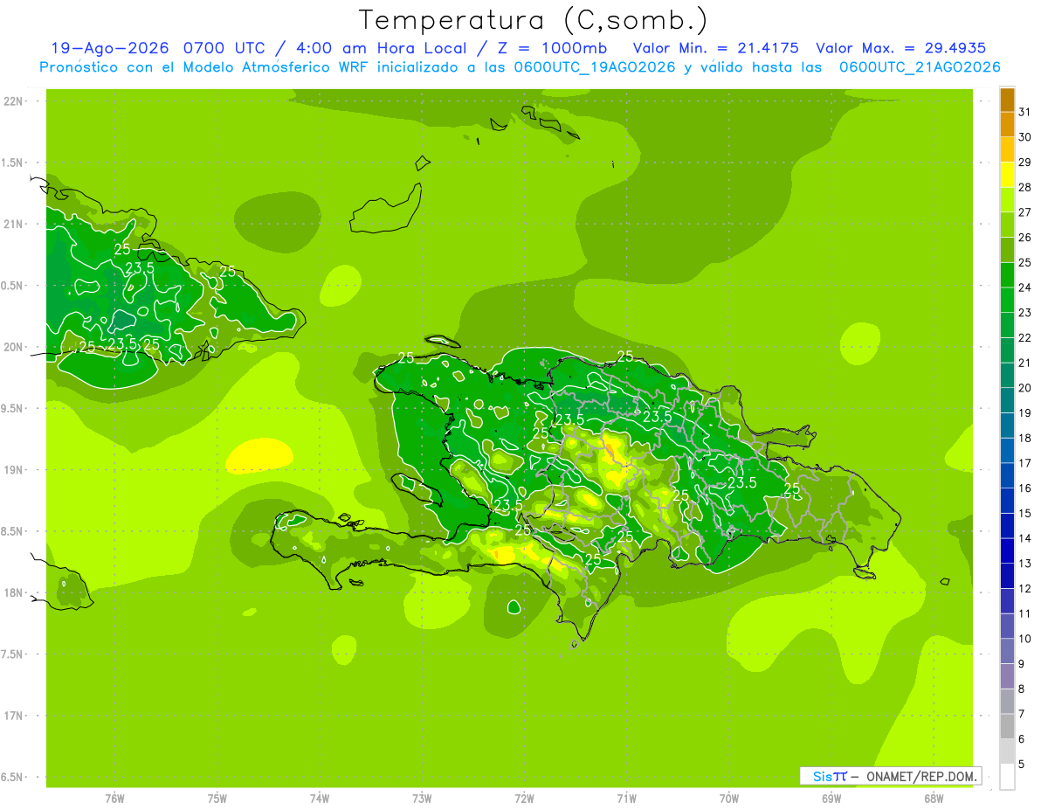Image resolution: width=1048 pixels, height=810 pixels.
Task: Click the legend value '28'
Action: [1025, 187]
